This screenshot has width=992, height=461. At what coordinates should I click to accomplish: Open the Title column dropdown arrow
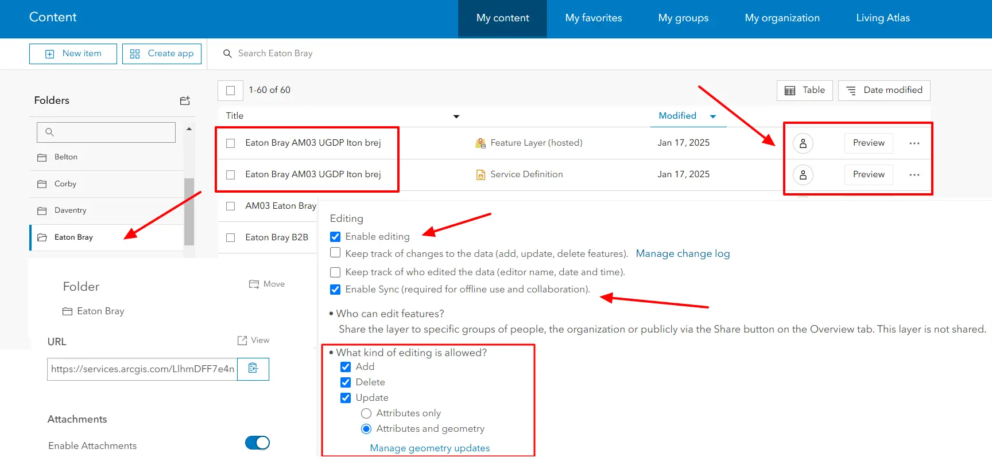(456, 116)
